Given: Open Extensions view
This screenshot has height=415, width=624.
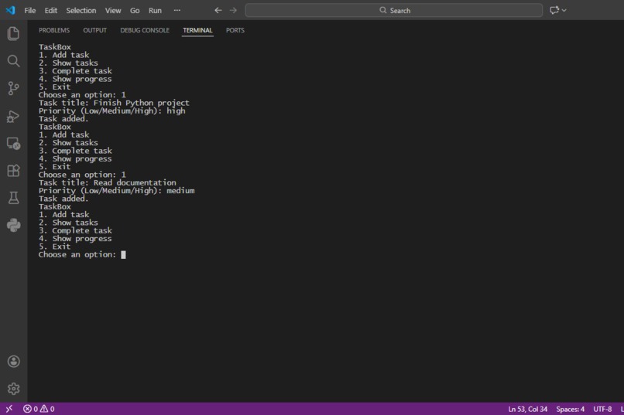Looking at the screenshot, I should (13, 171).
